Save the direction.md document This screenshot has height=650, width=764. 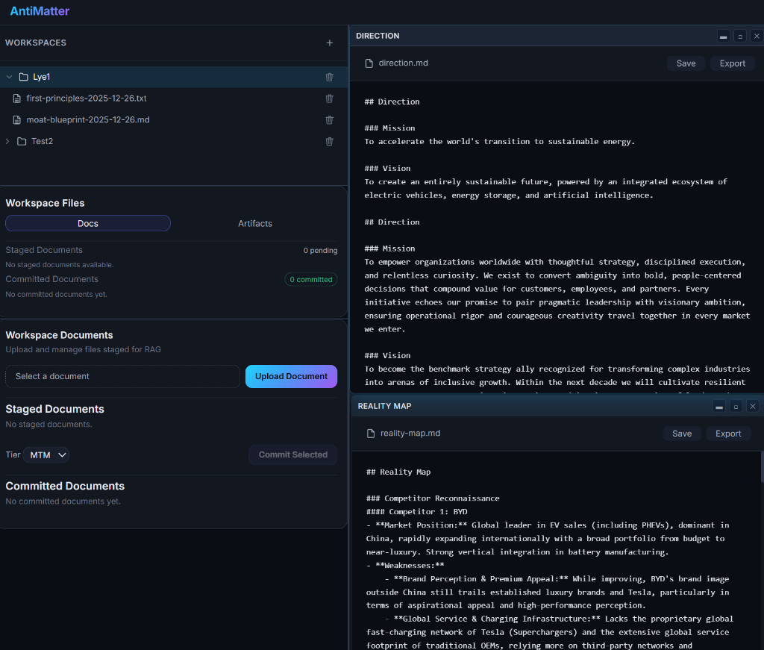pyautogui.click(x=686, y=63)
